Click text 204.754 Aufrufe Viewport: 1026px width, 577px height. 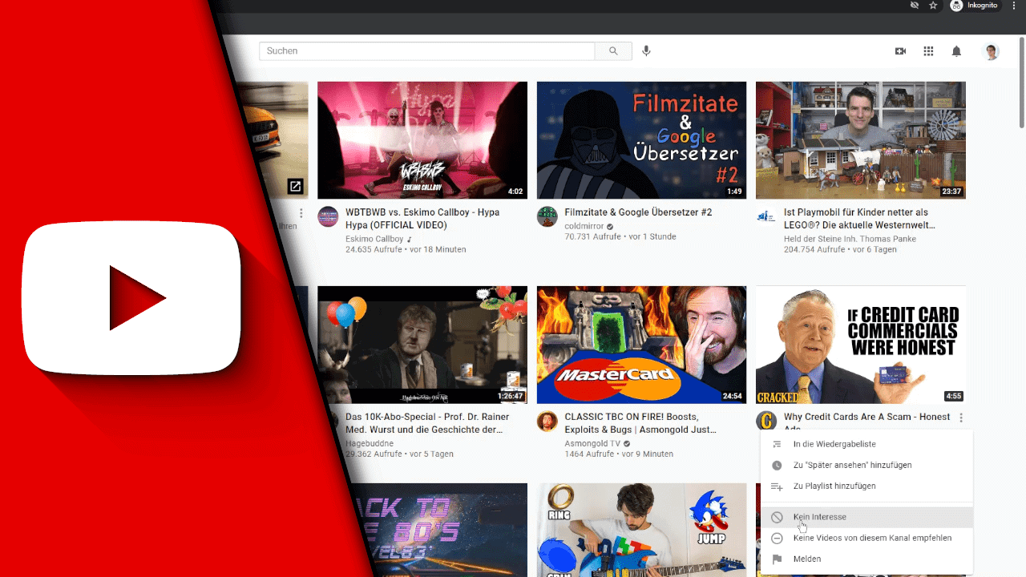point(814,249)
